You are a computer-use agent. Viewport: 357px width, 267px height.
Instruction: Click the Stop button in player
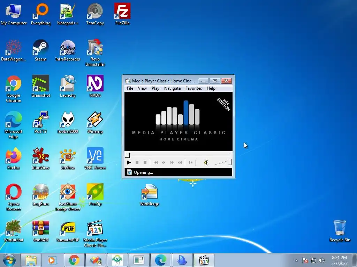tap(145, 163)
